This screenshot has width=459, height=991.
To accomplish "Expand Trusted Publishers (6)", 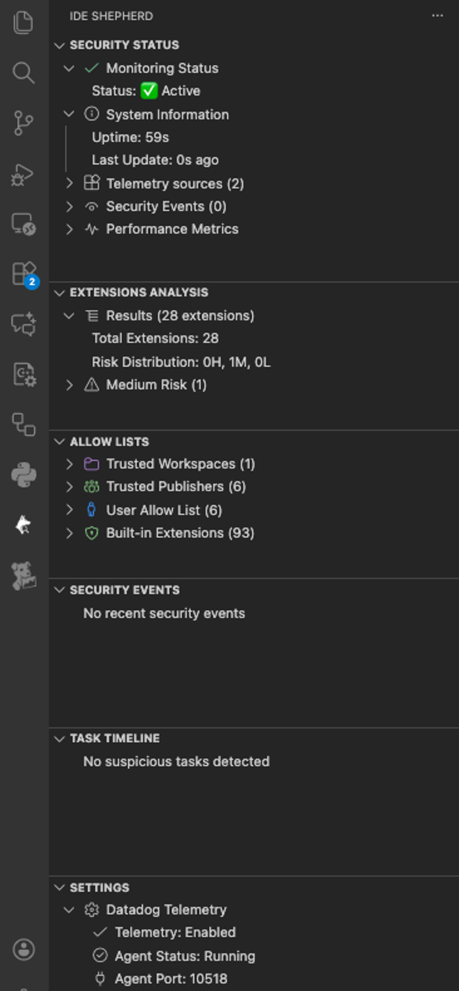I will click(70, 487).
